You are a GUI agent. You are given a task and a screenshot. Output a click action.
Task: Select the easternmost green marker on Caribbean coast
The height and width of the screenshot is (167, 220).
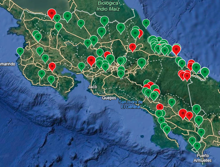205,72
